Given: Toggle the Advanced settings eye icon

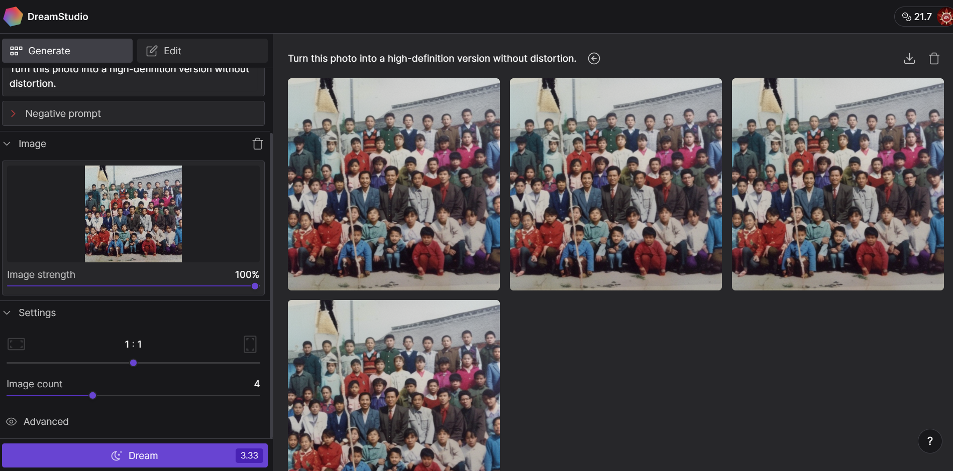Looking at the screenshot, I should (12, 422).
